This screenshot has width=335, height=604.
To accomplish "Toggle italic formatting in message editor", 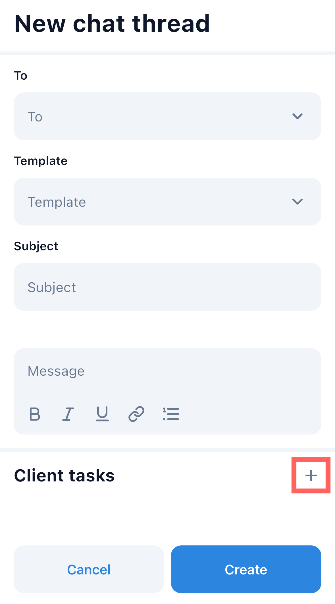I will click(68, 414).
